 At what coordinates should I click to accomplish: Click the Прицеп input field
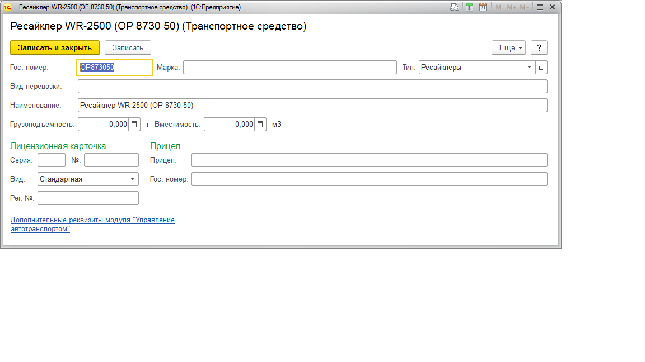[x=369, y=160]
